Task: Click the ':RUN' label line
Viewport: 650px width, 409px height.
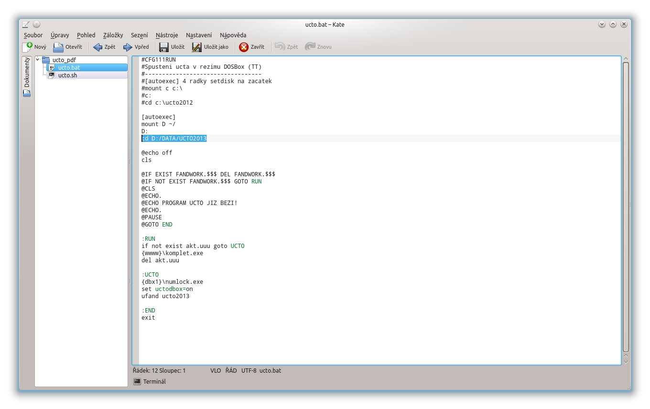Action: [148, 239]
